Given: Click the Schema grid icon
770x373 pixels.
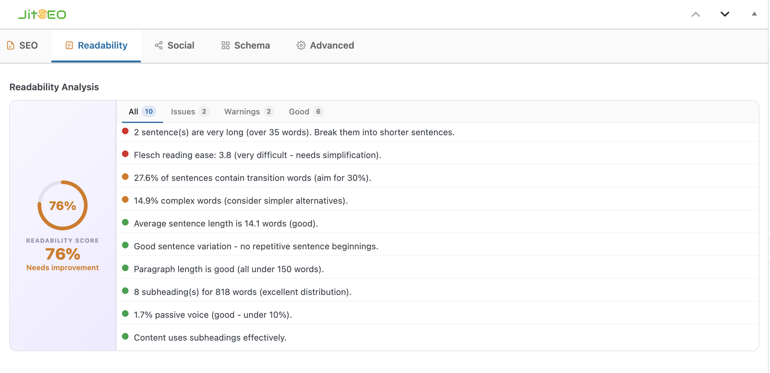Looking at the screenshot, I should (225, 45).
